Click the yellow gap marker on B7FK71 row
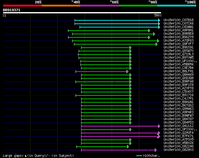Viewport: 199px width, 158px height. [158, 138]
